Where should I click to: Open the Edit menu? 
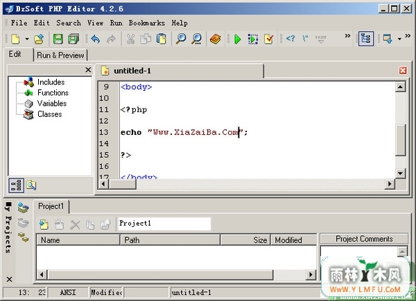coord(42,23)
